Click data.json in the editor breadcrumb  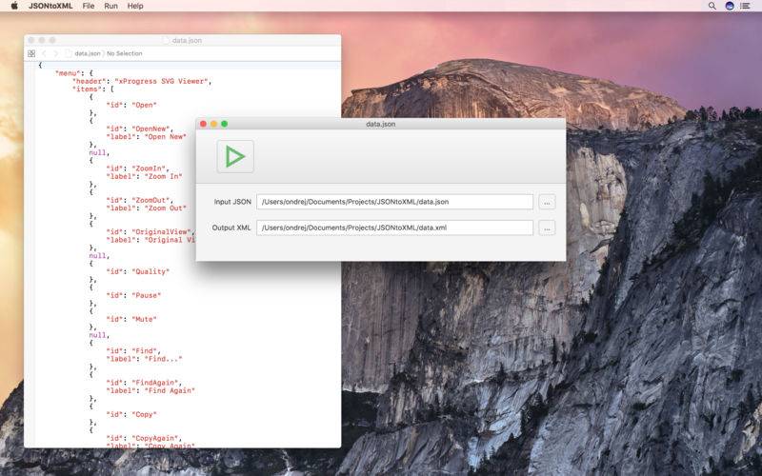tap(88, 53)
